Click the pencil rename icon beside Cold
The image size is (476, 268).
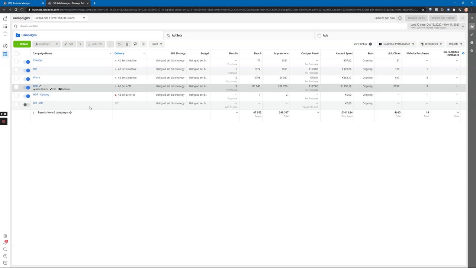pos(40,86)
